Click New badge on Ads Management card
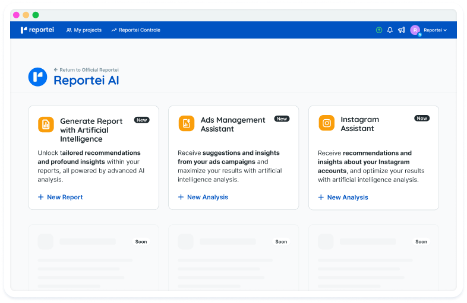The width and height of the screenshot is (467, 303). [x=282, y=119]
